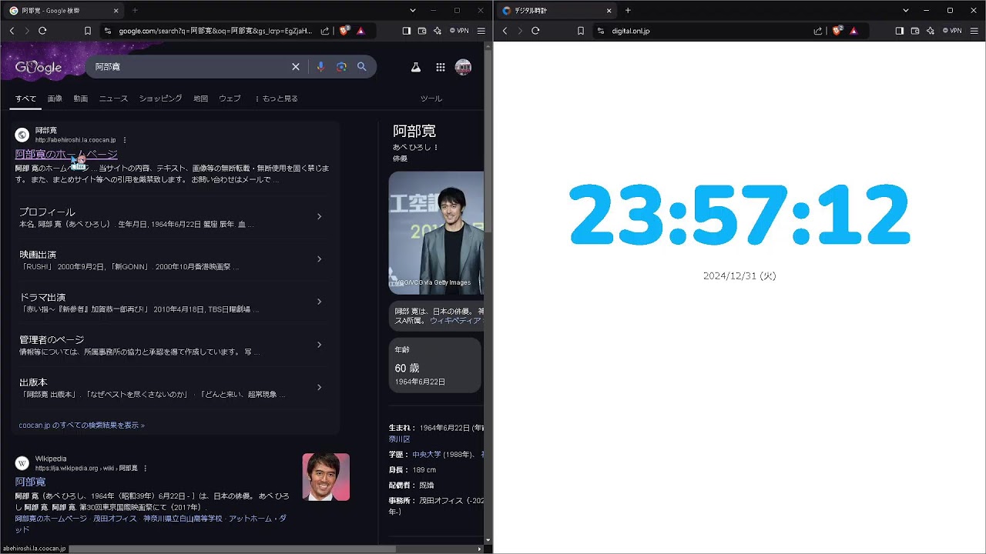Expand the もっと見る search filter menu
986x554 pixels.
276,98
